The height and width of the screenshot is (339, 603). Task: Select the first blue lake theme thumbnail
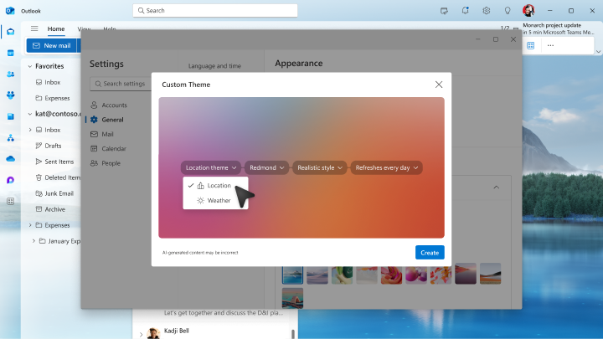click(x=292, y=274)
